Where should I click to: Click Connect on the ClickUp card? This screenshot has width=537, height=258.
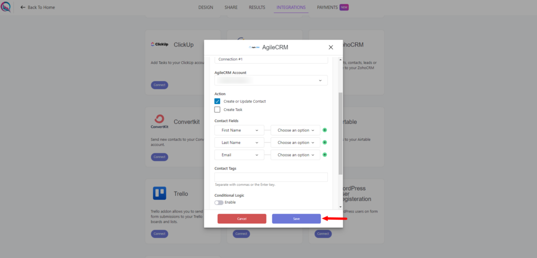(x=159, y=85)
